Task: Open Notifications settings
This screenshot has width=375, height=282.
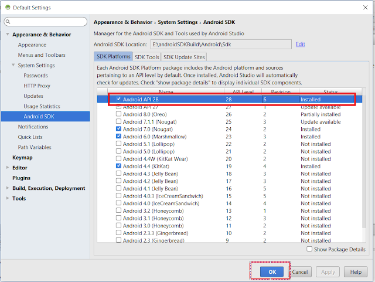Action: (x=33, y=127)
